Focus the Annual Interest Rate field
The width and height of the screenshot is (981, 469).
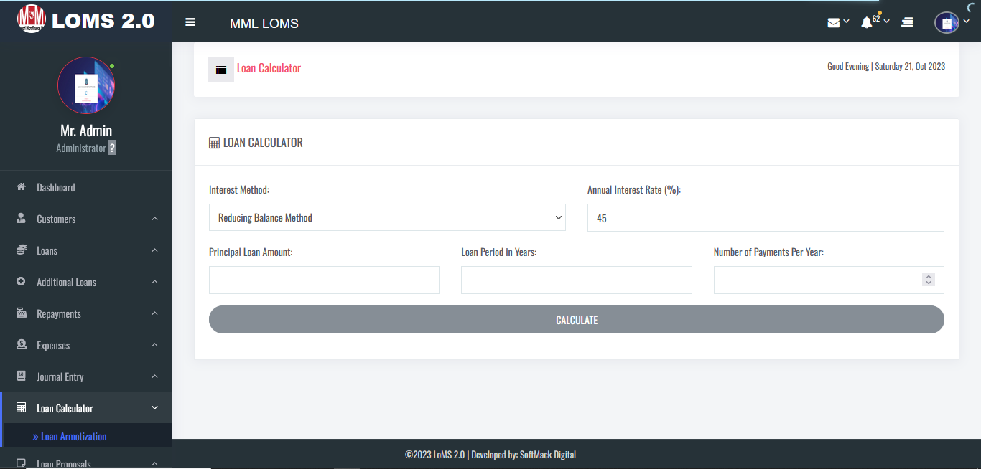click(x=766, y=217)
